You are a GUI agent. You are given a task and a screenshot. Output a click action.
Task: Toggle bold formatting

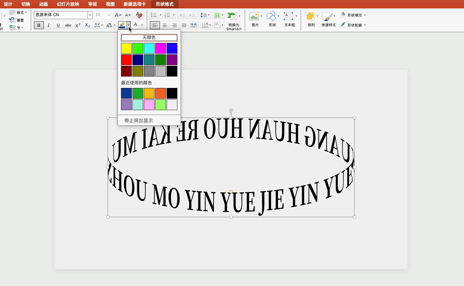point(39,25)
